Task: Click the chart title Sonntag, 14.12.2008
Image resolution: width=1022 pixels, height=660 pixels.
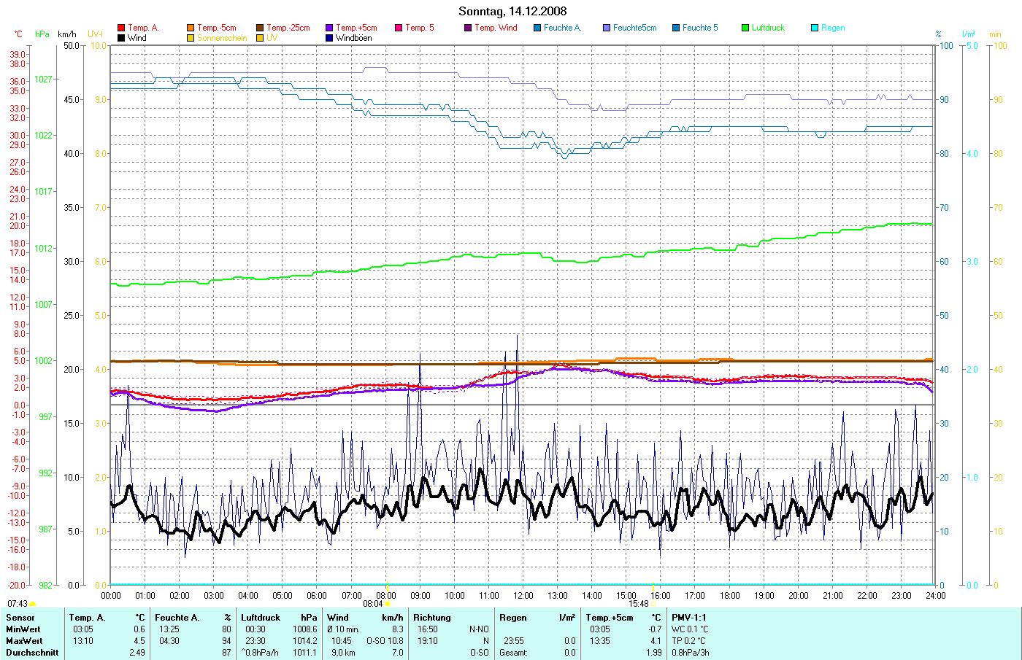Action: [512, 11]
